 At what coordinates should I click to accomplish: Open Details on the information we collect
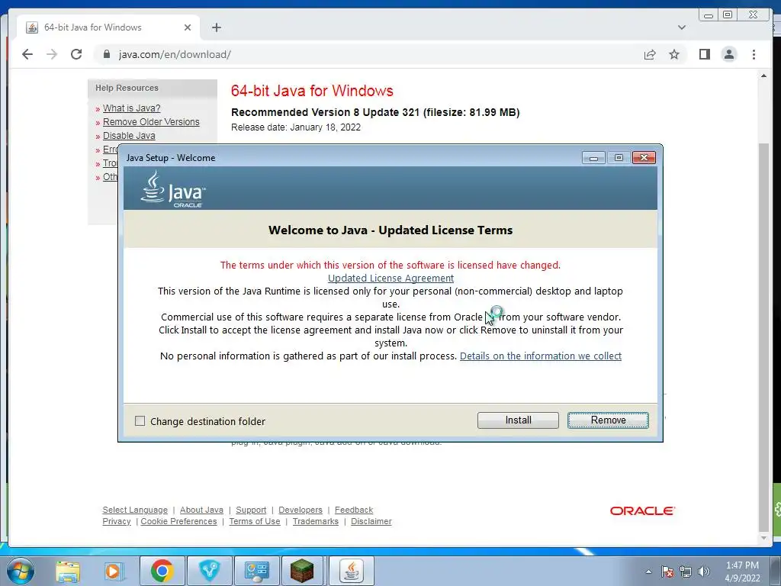pyautogui.click(x=541, y=356)
